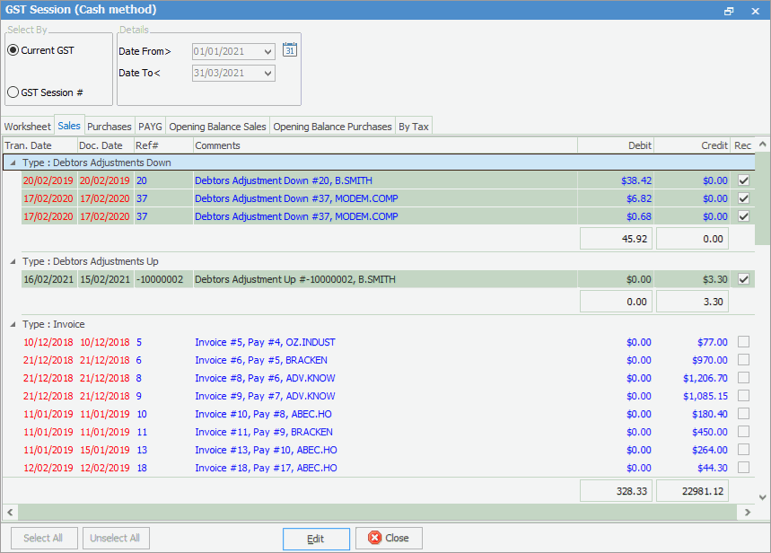This screenshot has height=553, width=771.
Task: Untick Rec checkbox for Adjustment Up B.SMITH
Action: (743, 279)
